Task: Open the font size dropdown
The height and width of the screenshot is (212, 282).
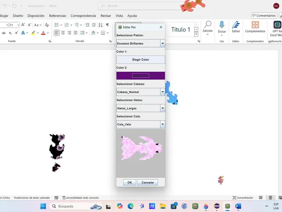Action: 18,25
